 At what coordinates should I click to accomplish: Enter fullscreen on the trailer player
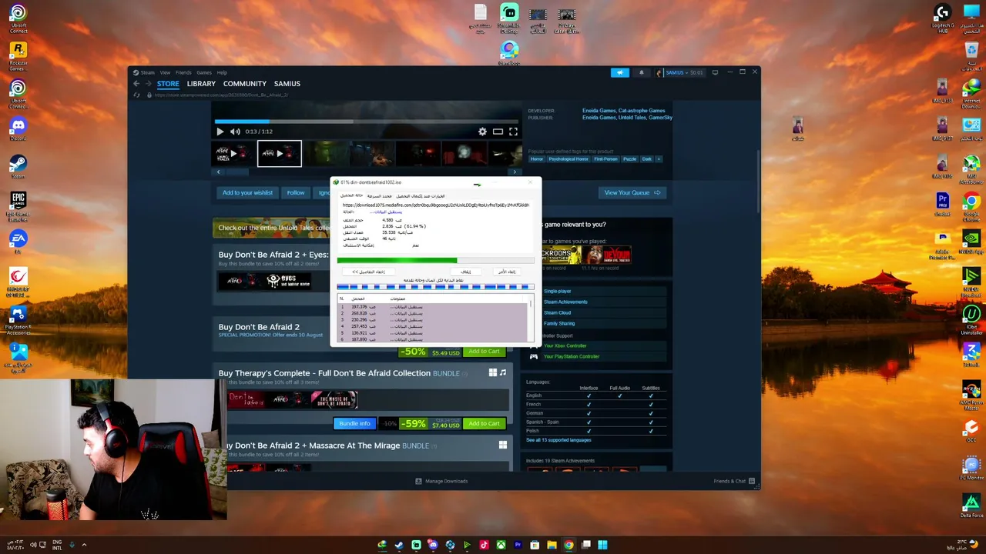pyautogui.click(x=513, y=132)
